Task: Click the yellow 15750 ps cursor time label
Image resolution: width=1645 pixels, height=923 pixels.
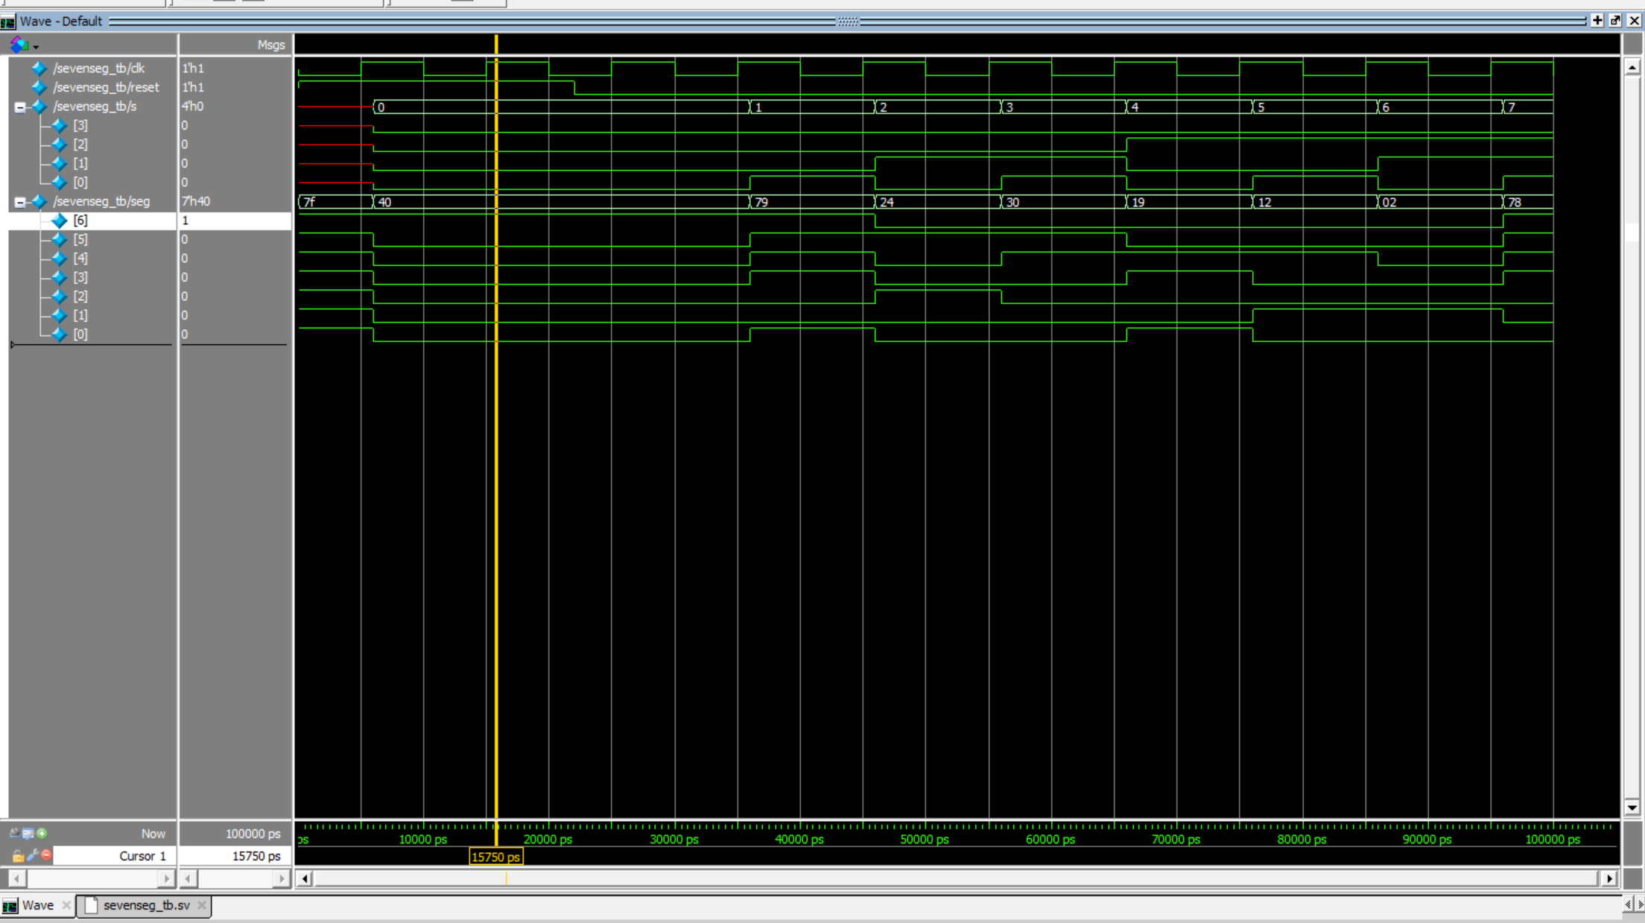Action: click(495, 857)
